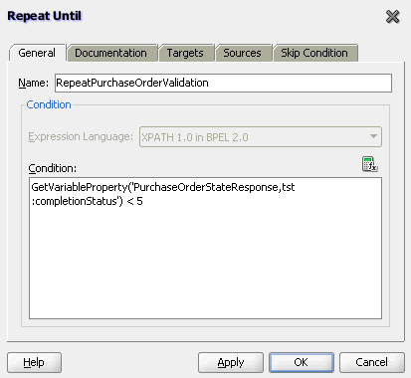The height and width of the screenshot is (378, 411).
Task: Open the XPath expression builder icon
Action: 369,164
